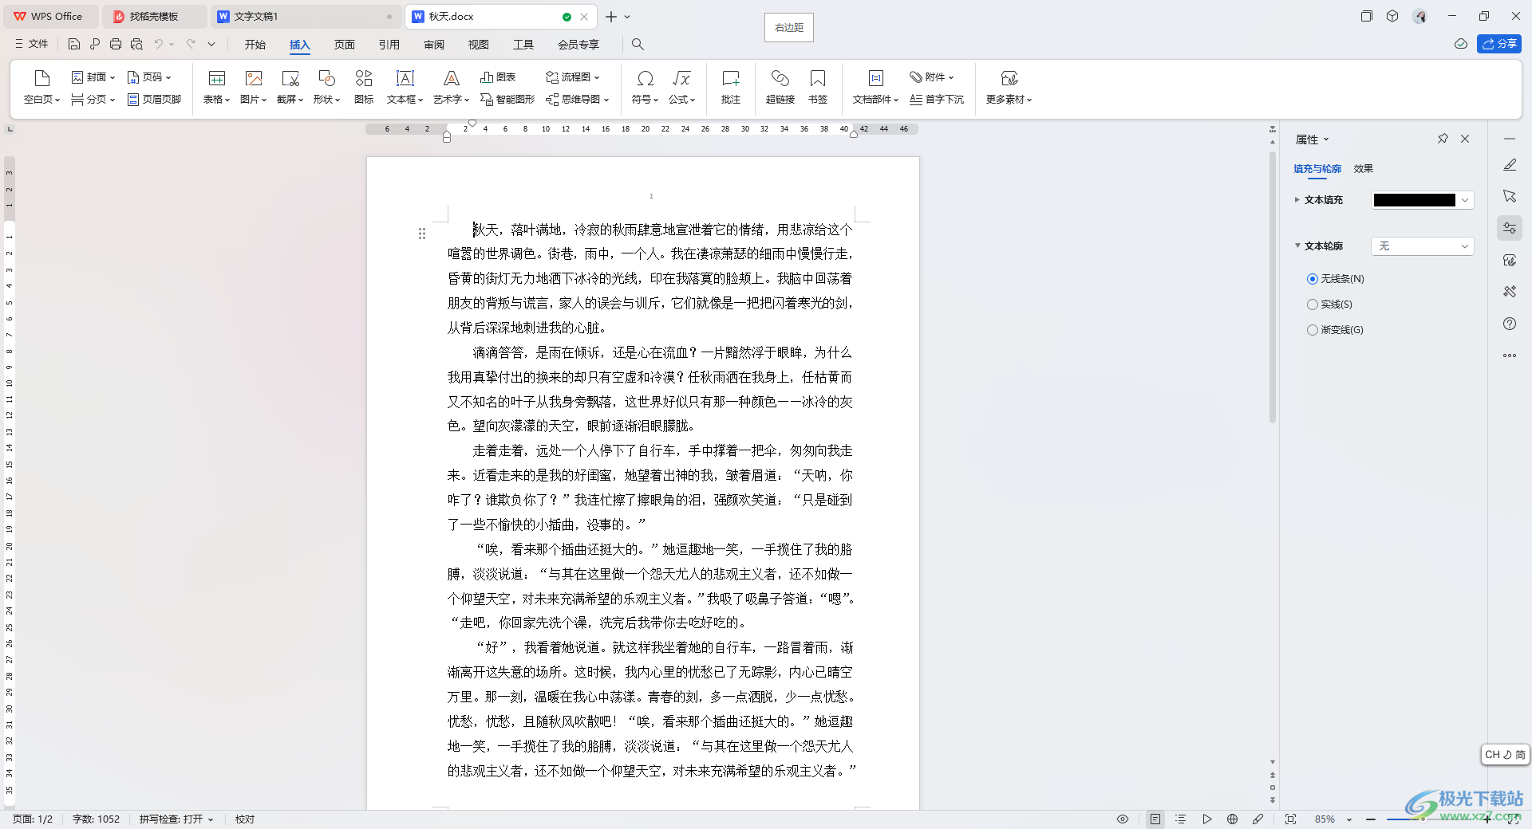Viewport: 1532px width, 829px height.
Task: Switch to web layout globe icon
Action: 1232,819
